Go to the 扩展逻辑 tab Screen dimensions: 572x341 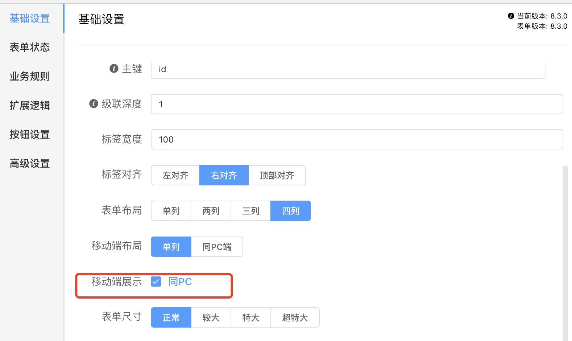(30, 106)
